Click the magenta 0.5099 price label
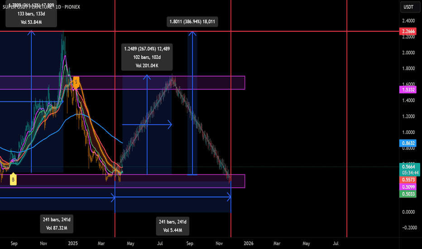Viewport: 422px width, 249px height. pos(408,187)
